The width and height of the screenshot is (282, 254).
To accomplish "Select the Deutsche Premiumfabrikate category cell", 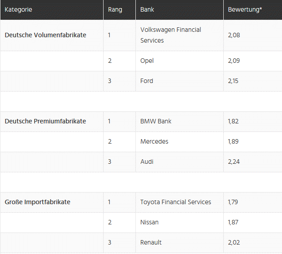I will (x=52, y=122).
